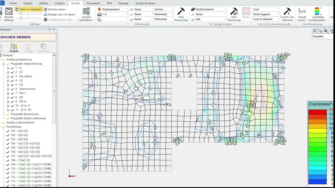This screenshot has height=188, width=335.
Task: Click the load case envelope icon
Action: (99, 14)
